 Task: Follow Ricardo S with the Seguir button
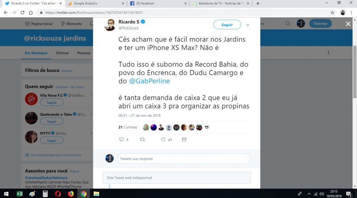pos(227,25)
